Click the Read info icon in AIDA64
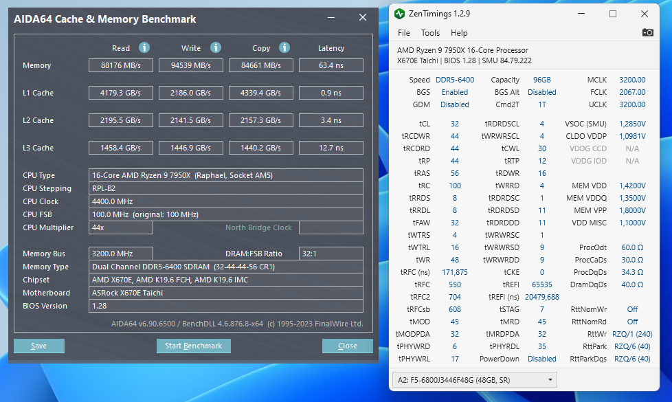672x402 pixels. point(144,47)
